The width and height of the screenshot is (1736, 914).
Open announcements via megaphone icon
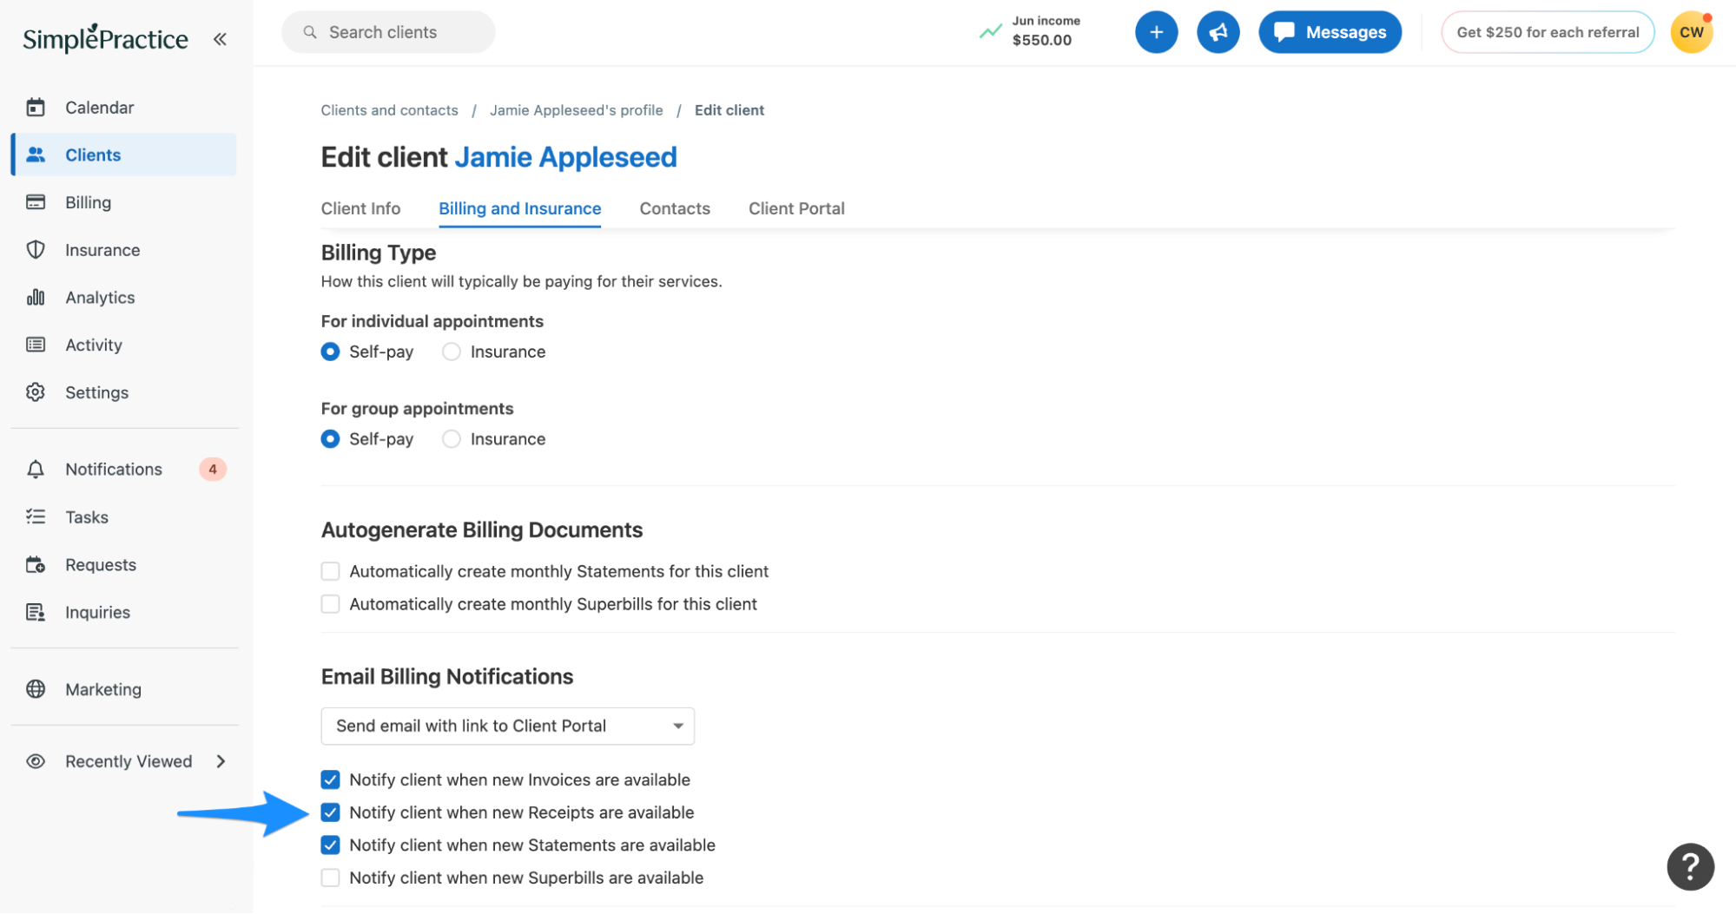tap(1218, 32)
